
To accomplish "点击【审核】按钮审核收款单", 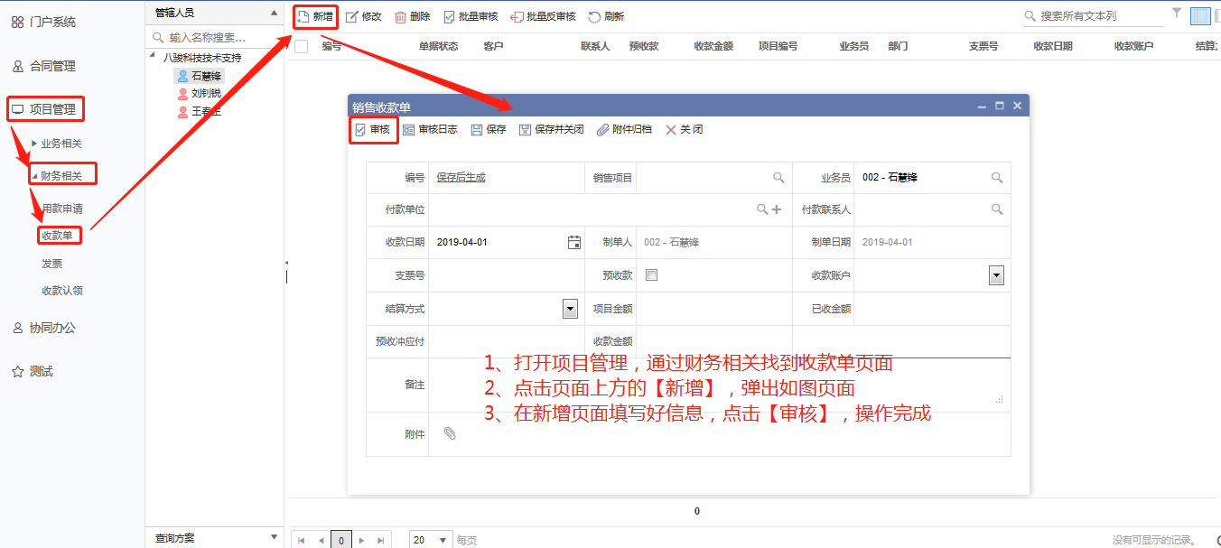I will [x=373, y=128].
